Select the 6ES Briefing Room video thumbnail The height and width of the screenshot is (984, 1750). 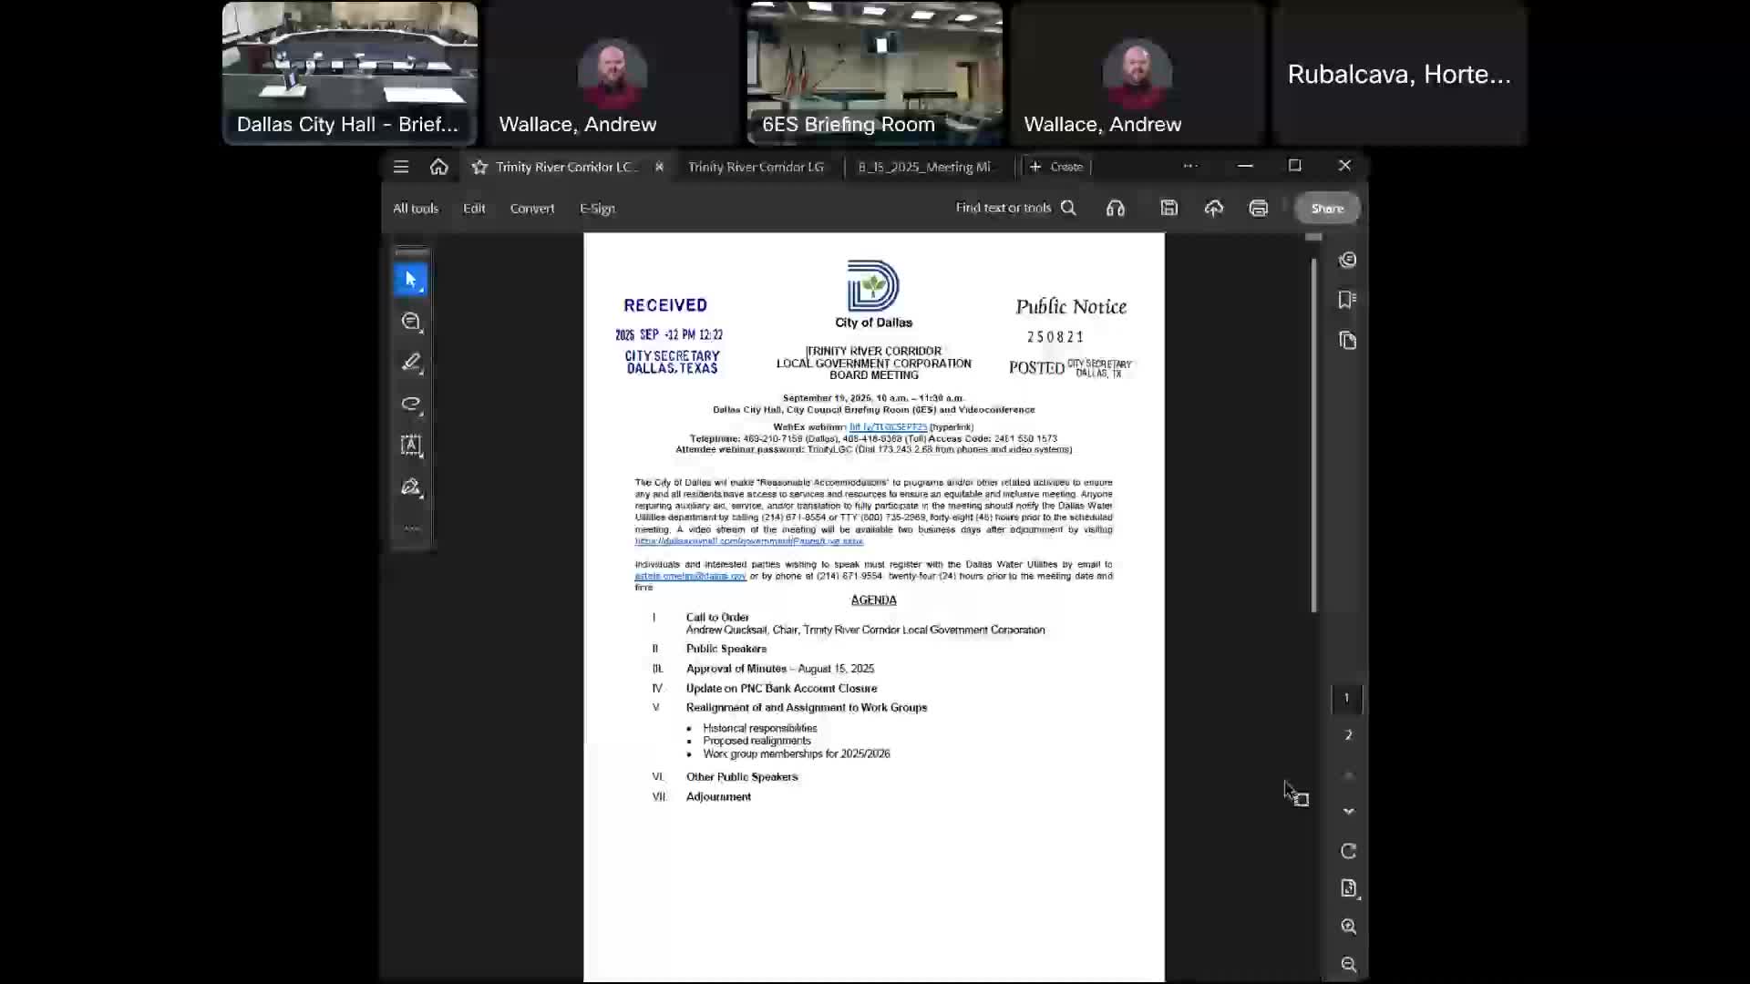(874, 73)
